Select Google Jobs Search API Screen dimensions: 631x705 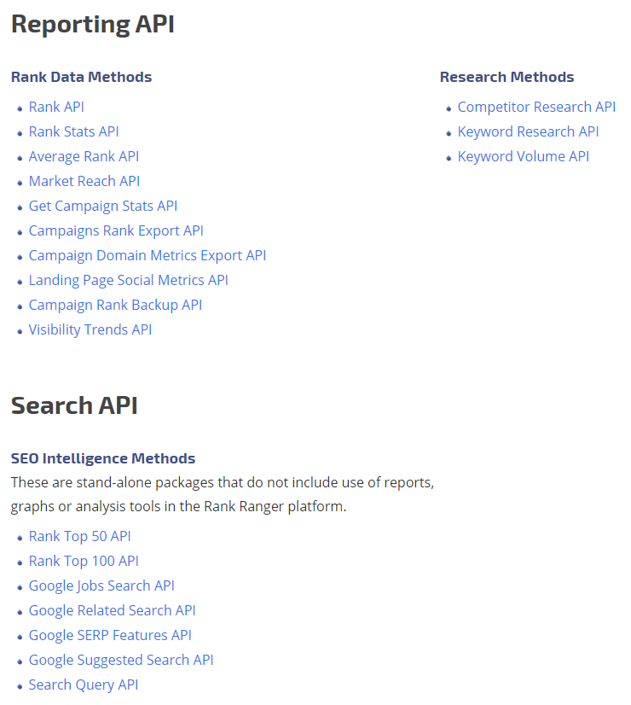(x=101, y=586)
